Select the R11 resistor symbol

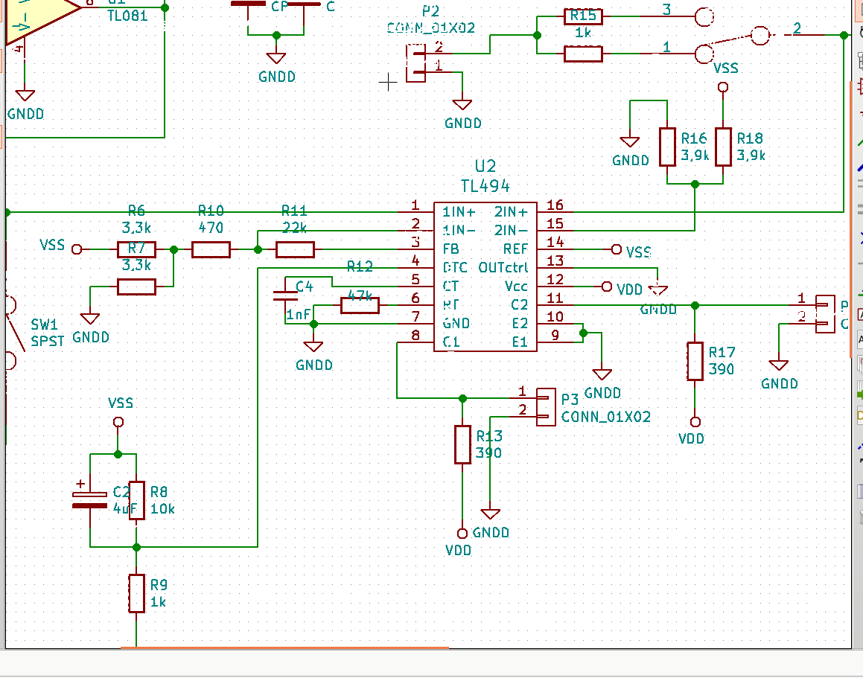(x=295, y=250)
